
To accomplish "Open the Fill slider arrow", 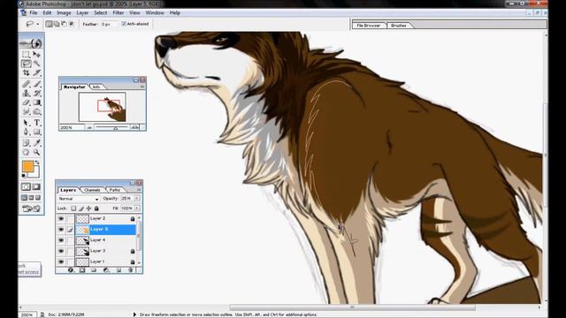I will tap(137, 208).
